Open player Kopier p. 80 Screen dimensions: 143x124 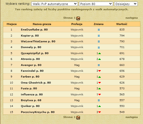[30, 36]
